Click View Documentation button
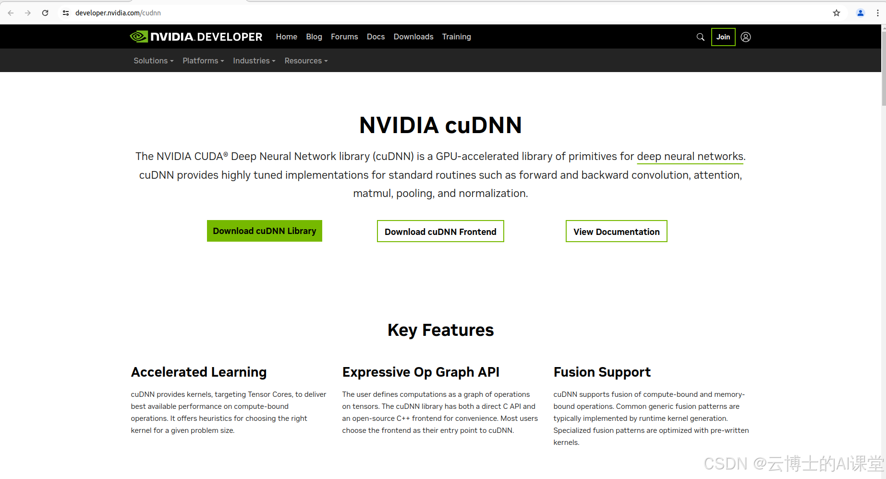 pos(617,231)
